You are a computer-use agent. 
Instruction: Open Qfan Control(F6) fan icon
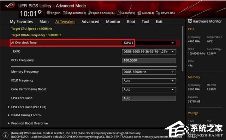click(90, 13)
